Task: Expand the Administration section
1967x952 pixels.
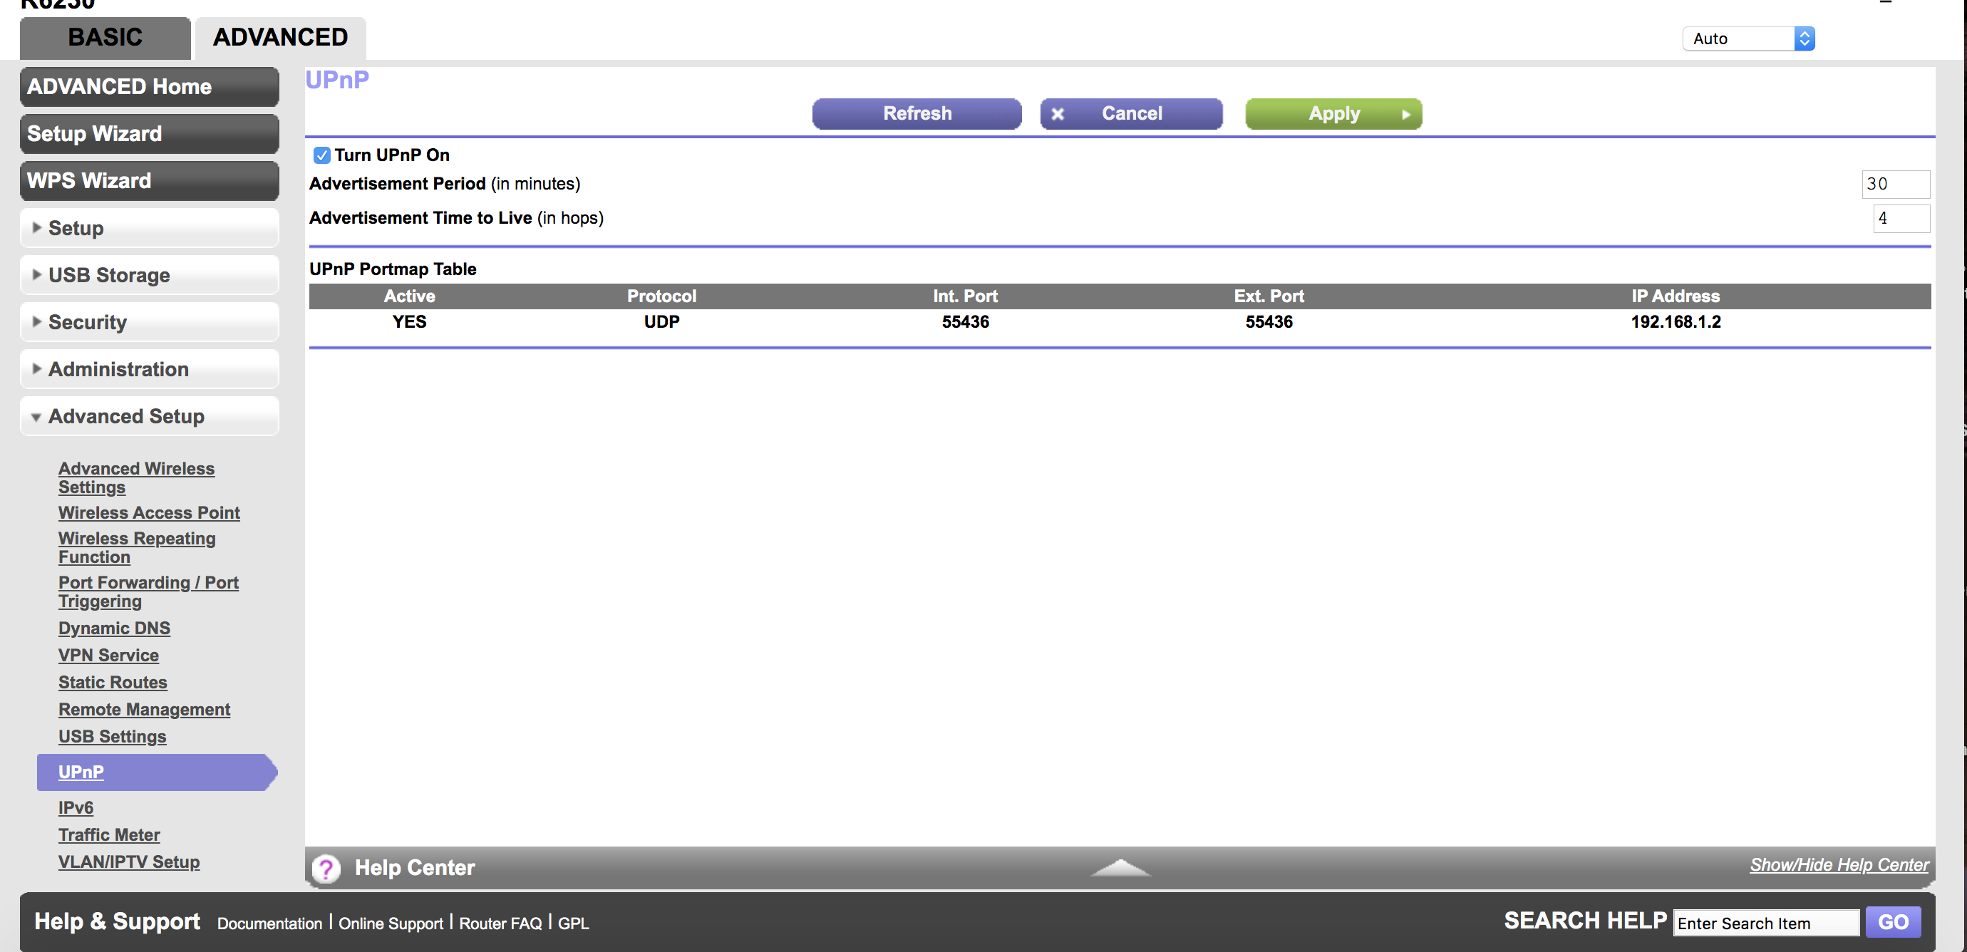Action: point(150,368)
